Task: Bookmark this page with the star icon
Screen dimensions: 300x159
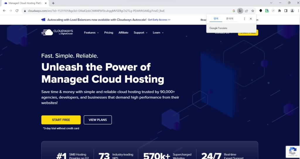Action: [253, 11]
